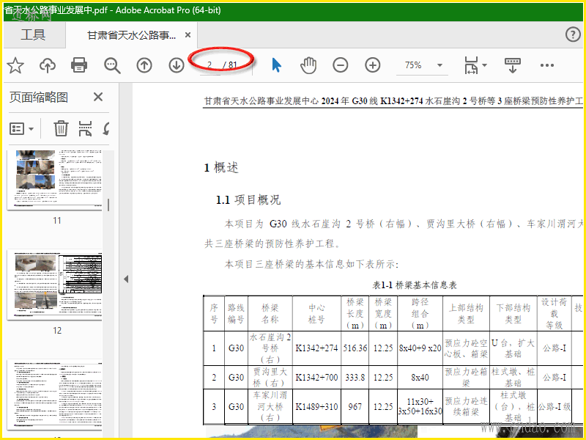Click the print icon
This screenshot has width=586, height=440.
(x=79, y=65)
